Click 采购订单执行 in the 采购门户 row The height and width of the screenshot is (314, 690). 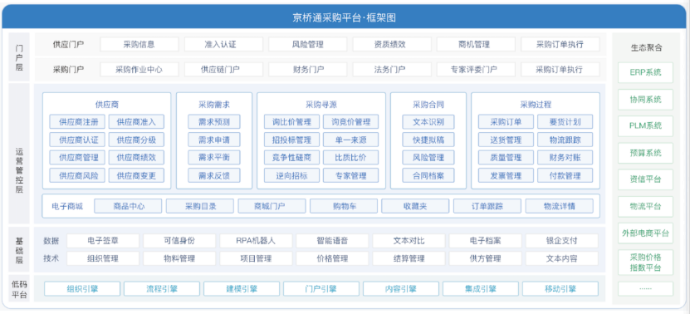560,69
